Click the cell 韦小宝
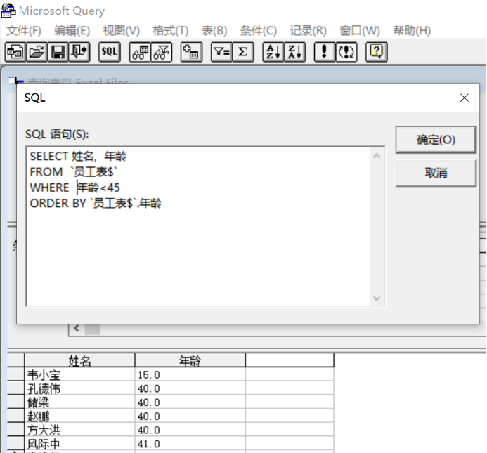This screenshot has height=453, width=487. (79, 374)
